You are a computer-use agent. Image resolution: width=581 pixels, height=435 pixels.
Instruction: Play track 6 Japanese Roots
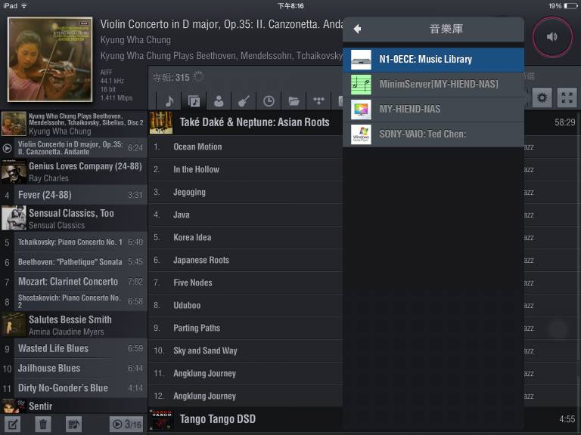pos(245,260)
